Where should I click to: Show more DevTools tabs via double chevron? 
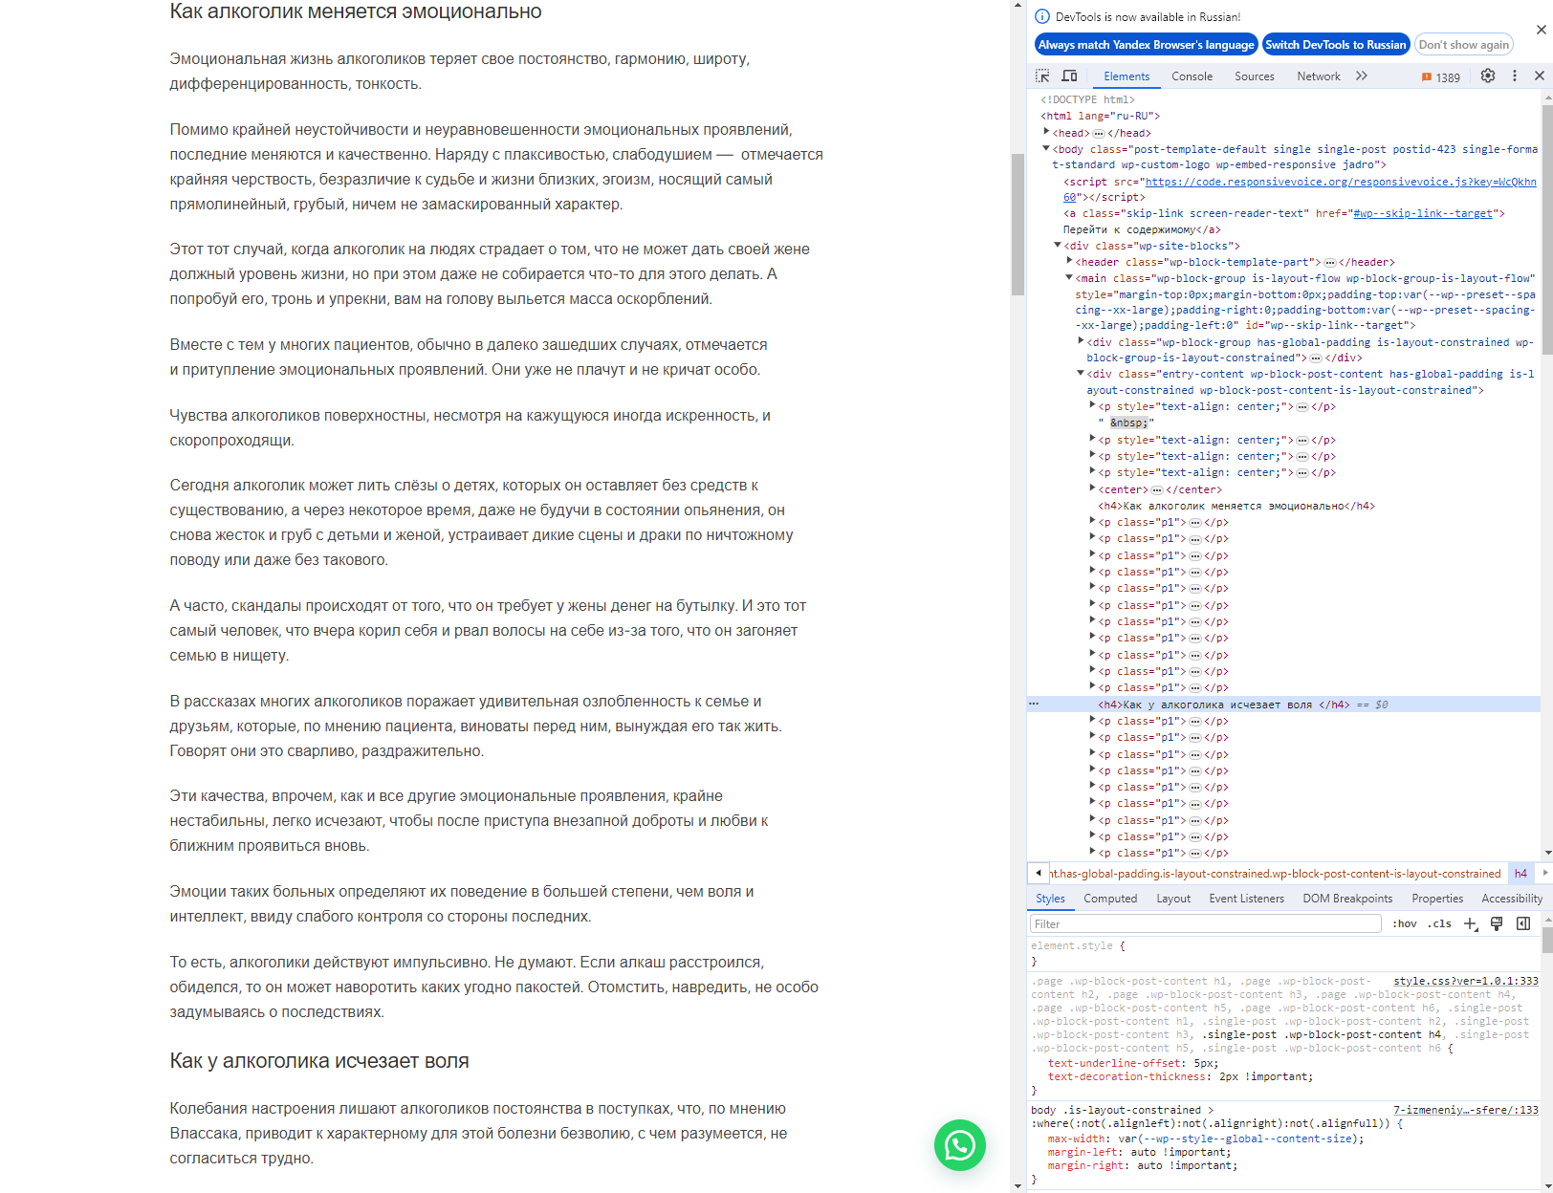[x=1362, y=76]
